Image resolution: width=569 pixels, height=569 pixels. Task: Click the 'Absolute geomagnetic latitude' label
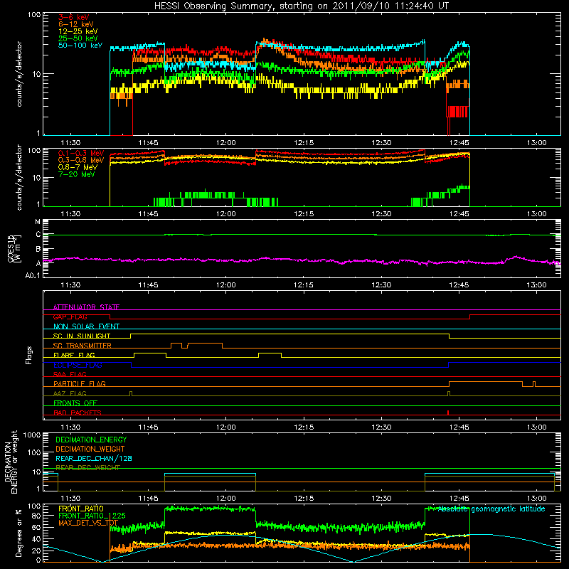click(x=491, y=509)
